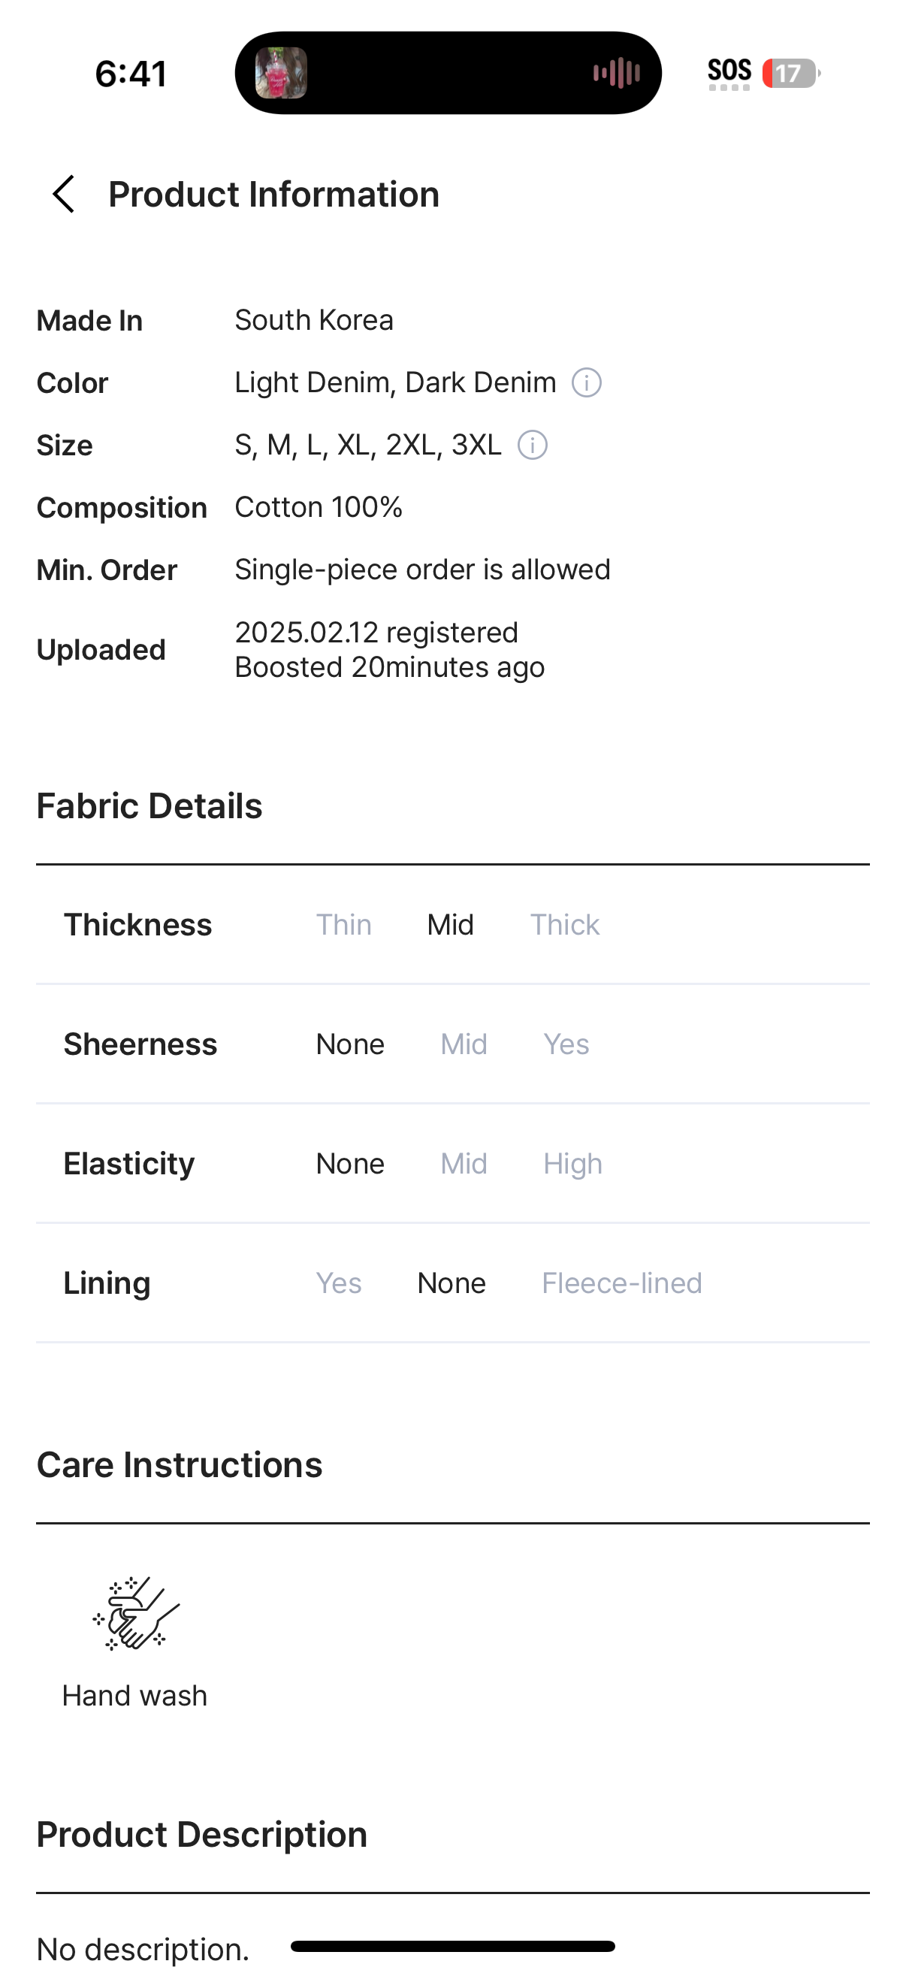Tap the SOS status indicator

(729, 74)
